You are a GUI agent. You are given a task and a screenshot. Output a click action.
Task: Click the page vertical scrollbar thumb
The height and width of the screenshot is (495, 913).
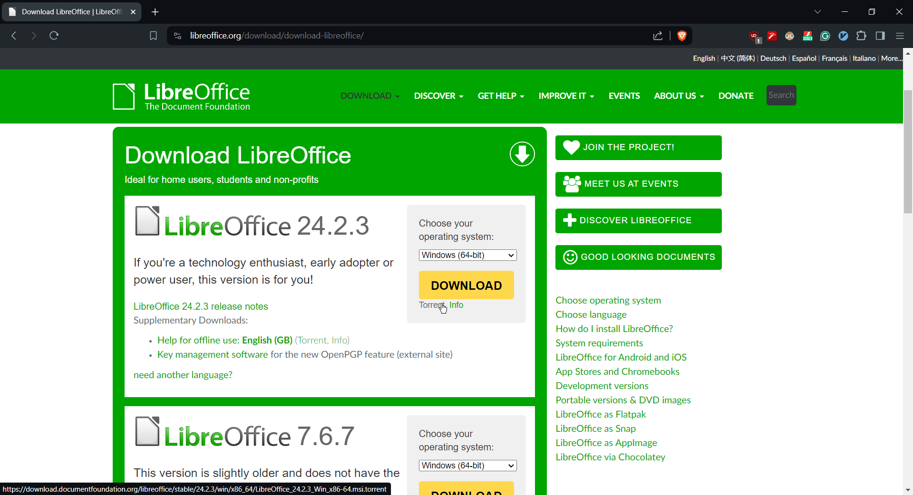(908, 151)
